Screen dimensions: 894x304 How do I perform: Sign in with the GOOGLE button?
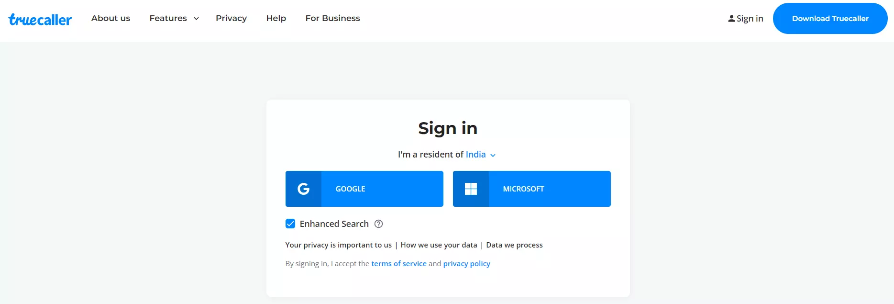(364, 189)
